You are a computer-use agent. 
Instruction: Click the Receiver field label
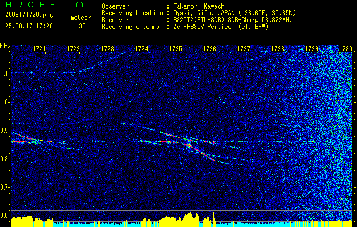coord(115,20)
